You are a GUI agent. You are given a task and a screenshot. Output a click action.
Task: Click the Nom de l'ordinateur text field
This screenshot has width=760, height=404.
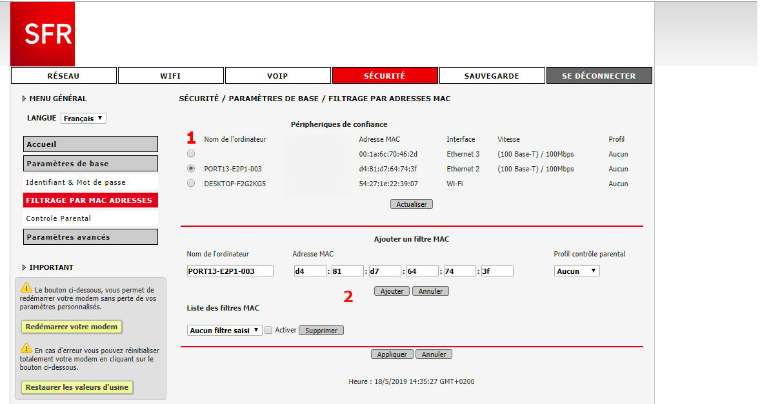click(230, 271)
